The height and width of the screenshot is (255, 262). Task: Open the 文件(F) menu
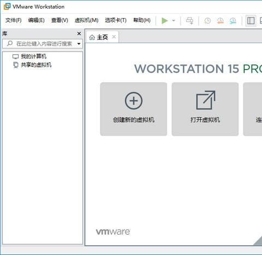(x=13, y=20)
